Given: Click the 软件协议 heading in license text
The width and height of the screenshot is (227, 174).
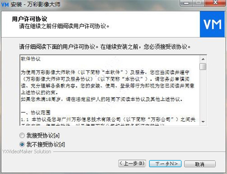Looking at the screenshot, I should point(31,59).
